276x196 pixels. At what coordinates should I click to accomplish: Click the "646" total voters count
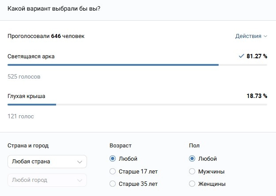click(x=56, y=36)
